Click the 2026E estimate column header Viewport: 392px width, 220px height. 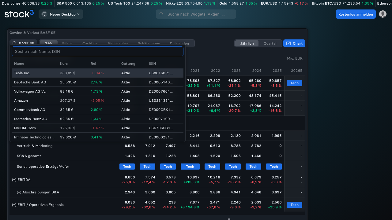(296, 71)
